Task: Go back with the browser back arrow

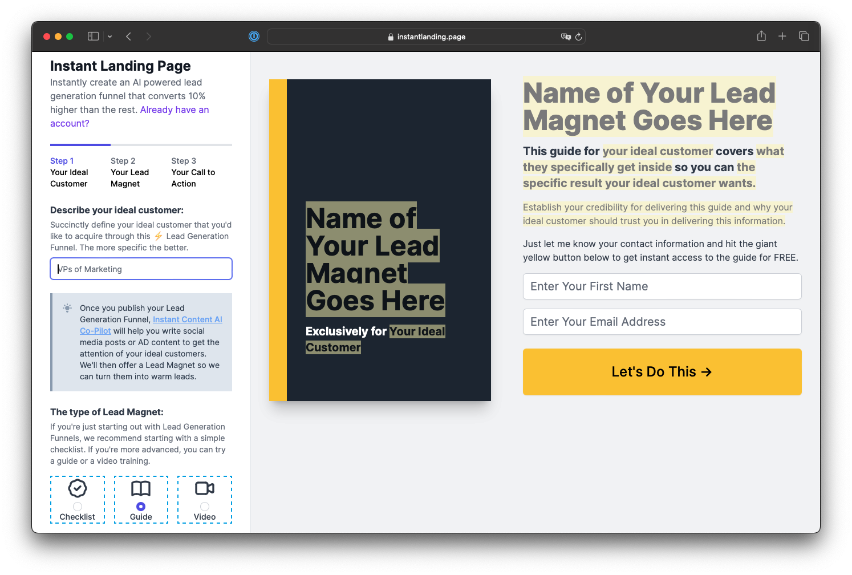Action: pyautogui.click(x=129, y=37)
